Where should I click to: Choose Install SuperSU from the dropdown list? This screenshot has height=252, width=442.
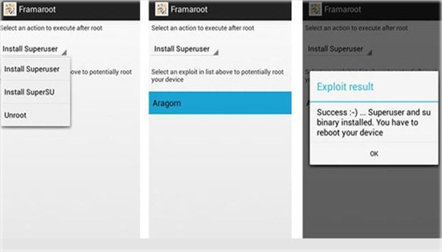point(35,92)
